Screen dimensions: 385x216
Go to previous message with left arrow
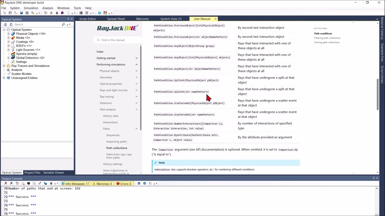point(139,183)
